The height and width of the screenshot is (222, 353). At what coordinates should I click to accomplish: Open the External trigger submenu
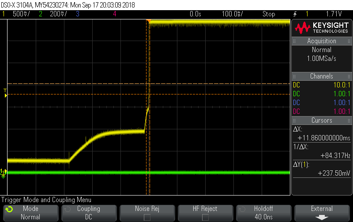tap(322, 213)
